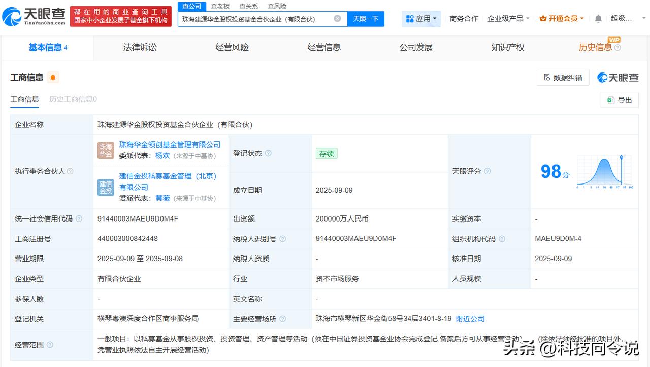
Task: Switch to 查风险 search mode
Action: tap(277, 6)
